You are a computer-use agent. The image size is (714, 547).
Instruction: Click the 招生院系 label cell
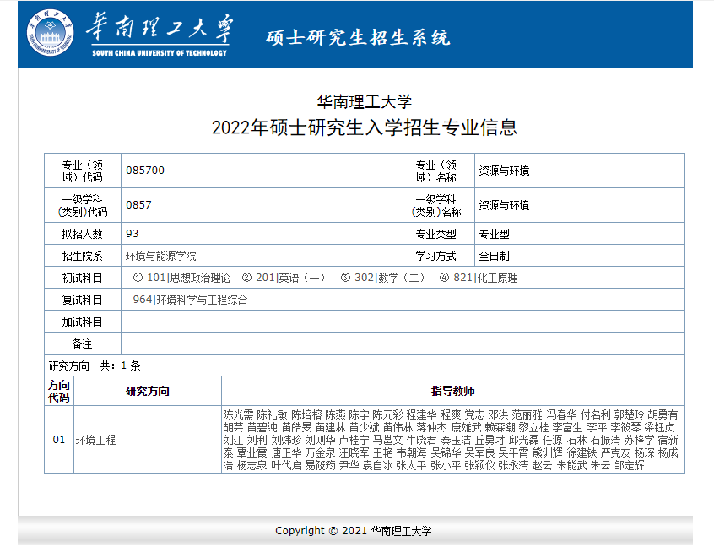(x=83, y=256)
